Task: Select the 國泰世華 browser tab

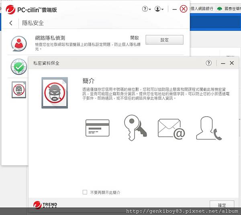Action: point(229,9)
